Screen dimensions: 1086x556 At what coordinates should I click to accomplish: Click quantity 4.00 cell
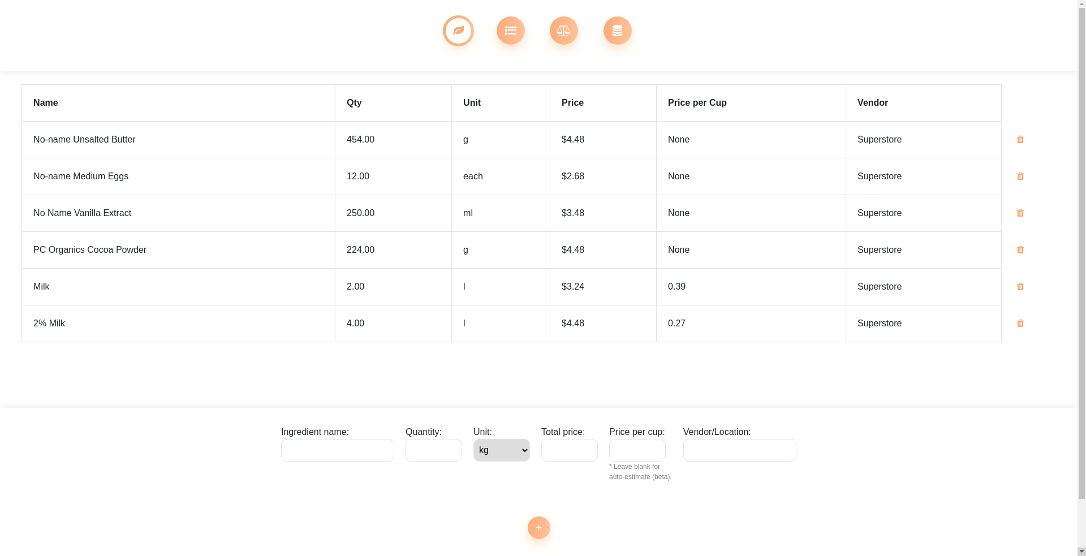394,324
